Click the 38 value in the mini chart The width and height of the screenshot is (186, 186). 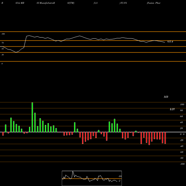pyautogui.click(x=120, y=176)
